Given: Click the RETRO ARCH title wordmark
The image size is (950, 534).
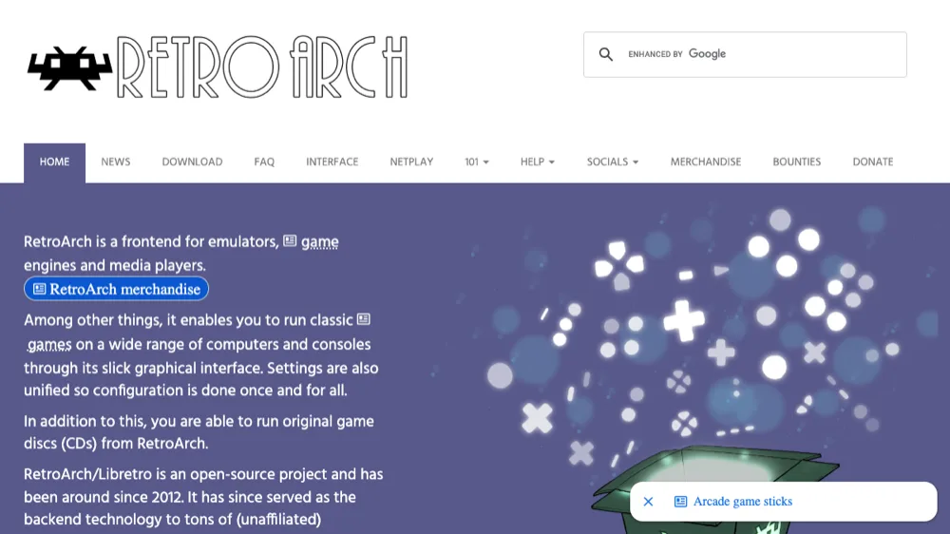Looking at the screenshot, I should tap(262, 67).
